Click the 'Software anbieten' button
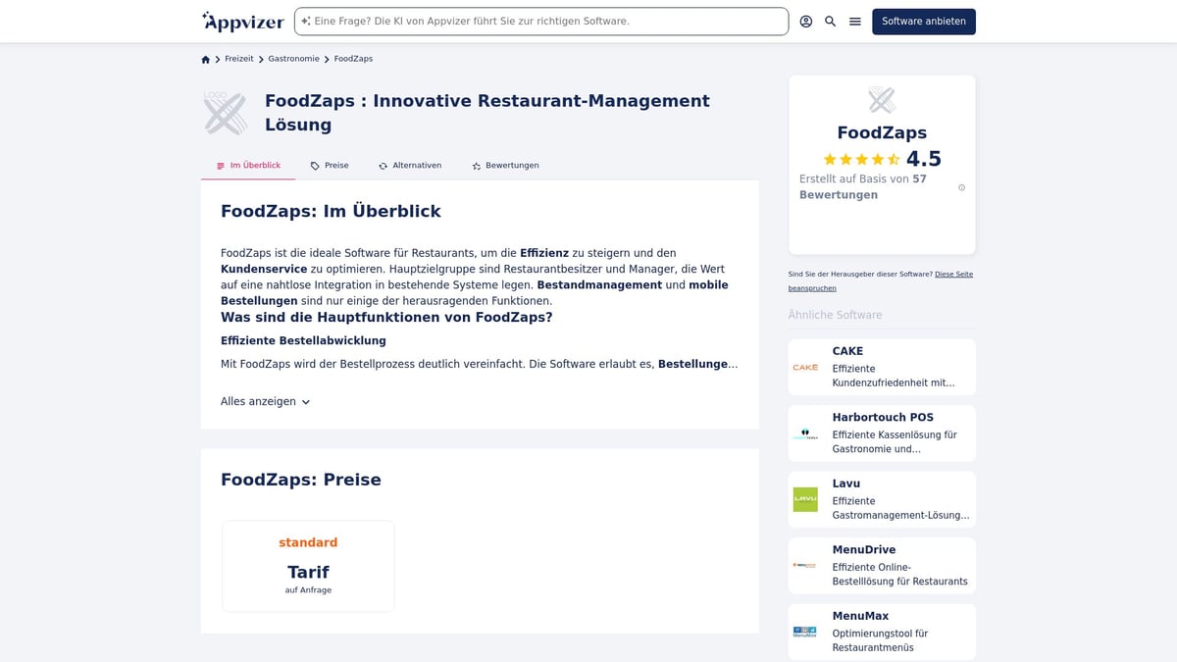Screen dimensions: 1177x662 pyautogui.click(x=923, y=20)
